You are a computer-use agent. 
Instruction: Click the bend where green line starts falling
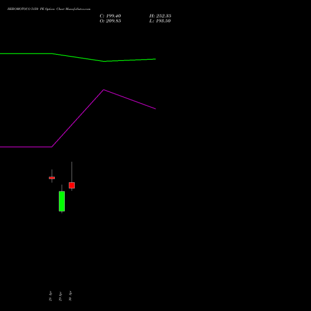[52, 53]
